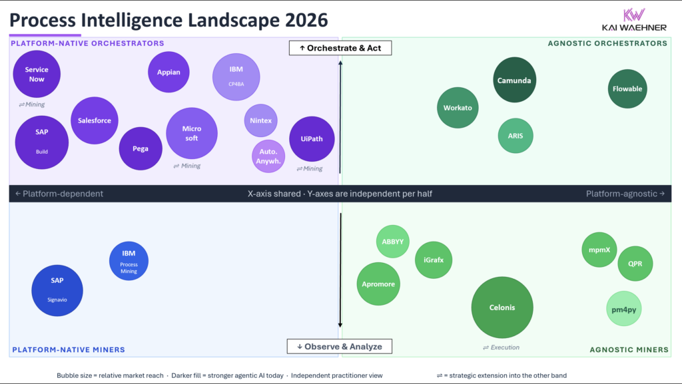Click the mpmX bubble

pyautogui.click(x=599, y=250)
